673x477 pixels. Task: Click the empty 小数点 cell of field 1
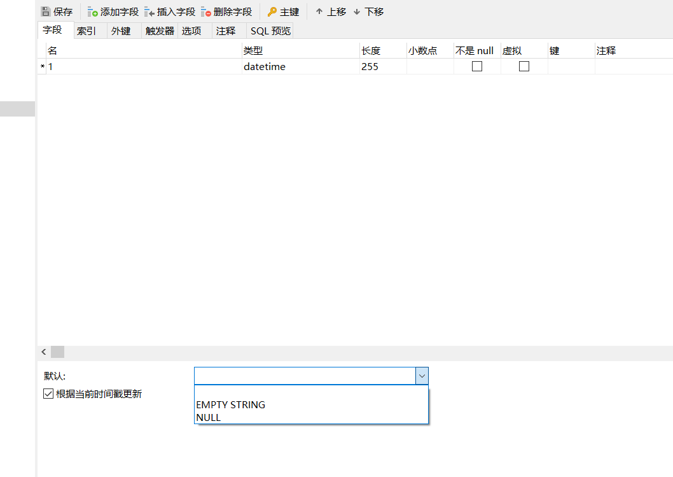430,67
